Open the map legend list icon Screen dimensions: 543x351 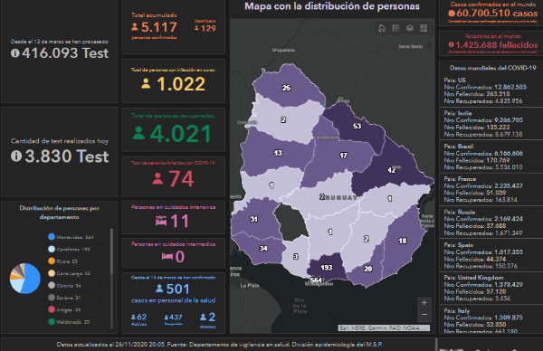click(395, 28)
